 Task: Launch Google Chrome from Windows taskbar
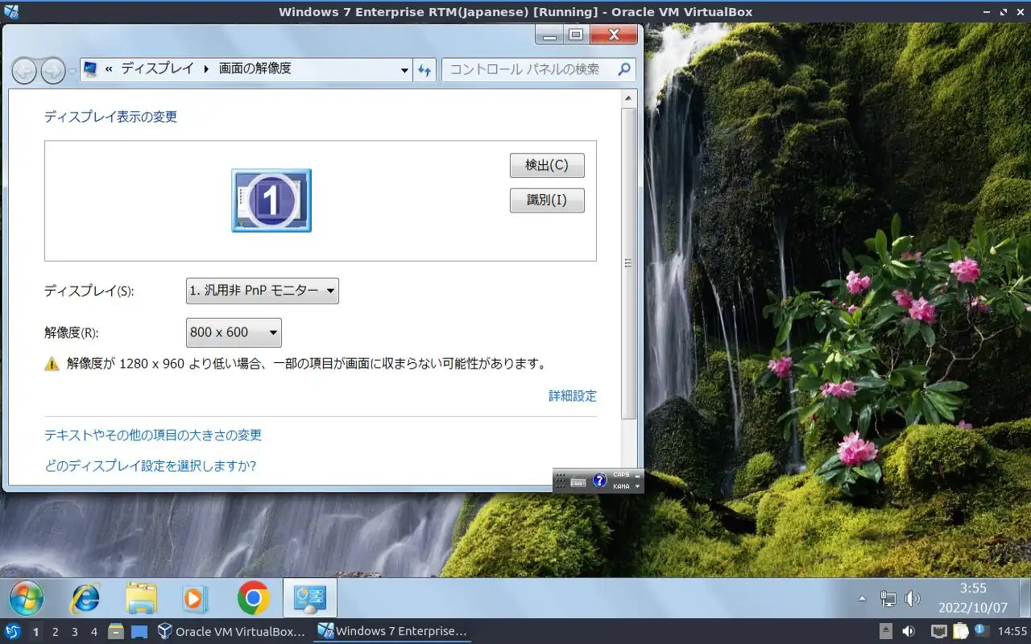(x=253, y=598)
